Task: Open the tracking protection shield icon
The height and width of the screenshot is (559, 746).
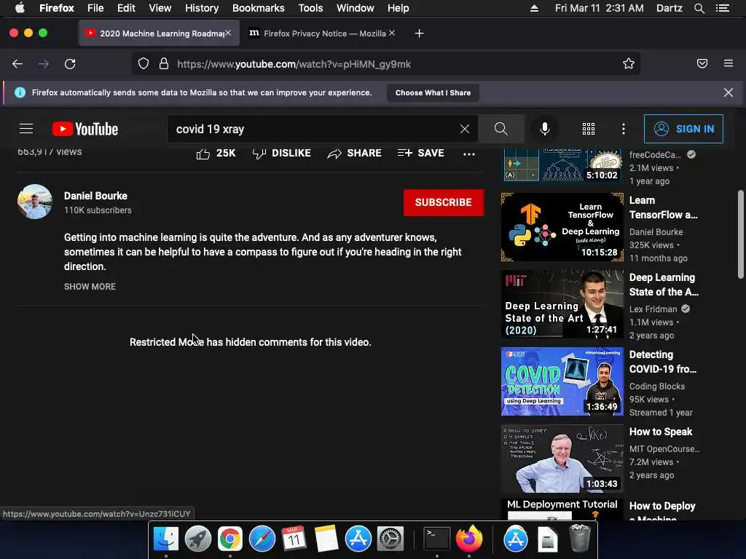Action: tap(144, 64)
